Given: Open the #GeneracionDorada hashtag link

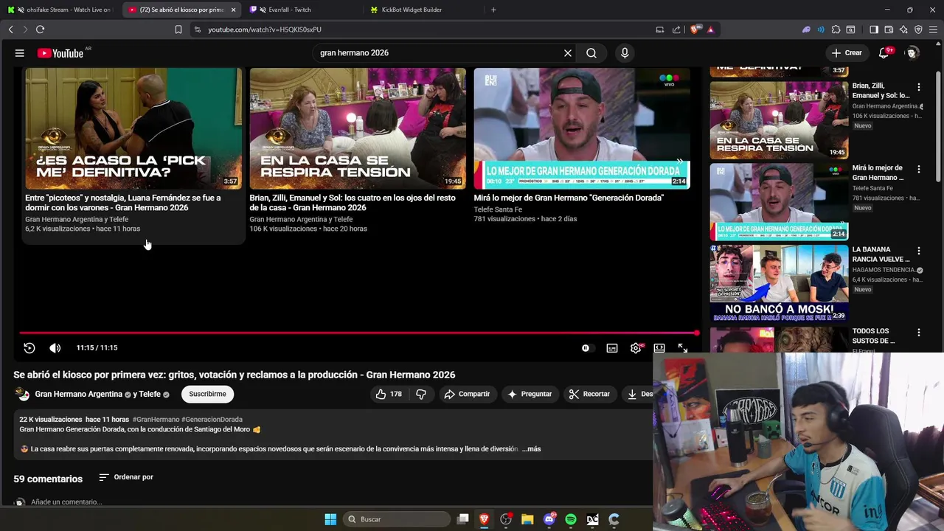Looking at the screenshot, I should pos(212,419).
